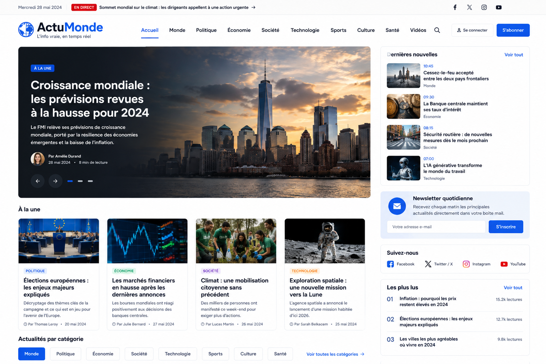Open the Facebook icon in top bar

click(x=455, y=7)
